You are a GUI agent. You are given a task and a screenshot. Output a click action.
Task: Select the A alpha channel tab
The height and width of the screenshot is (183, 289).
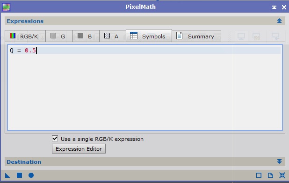click(113, 36)
